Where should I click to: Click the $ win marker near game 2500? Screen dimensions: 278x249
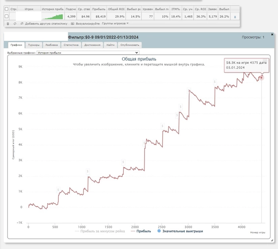coord(162,126)
